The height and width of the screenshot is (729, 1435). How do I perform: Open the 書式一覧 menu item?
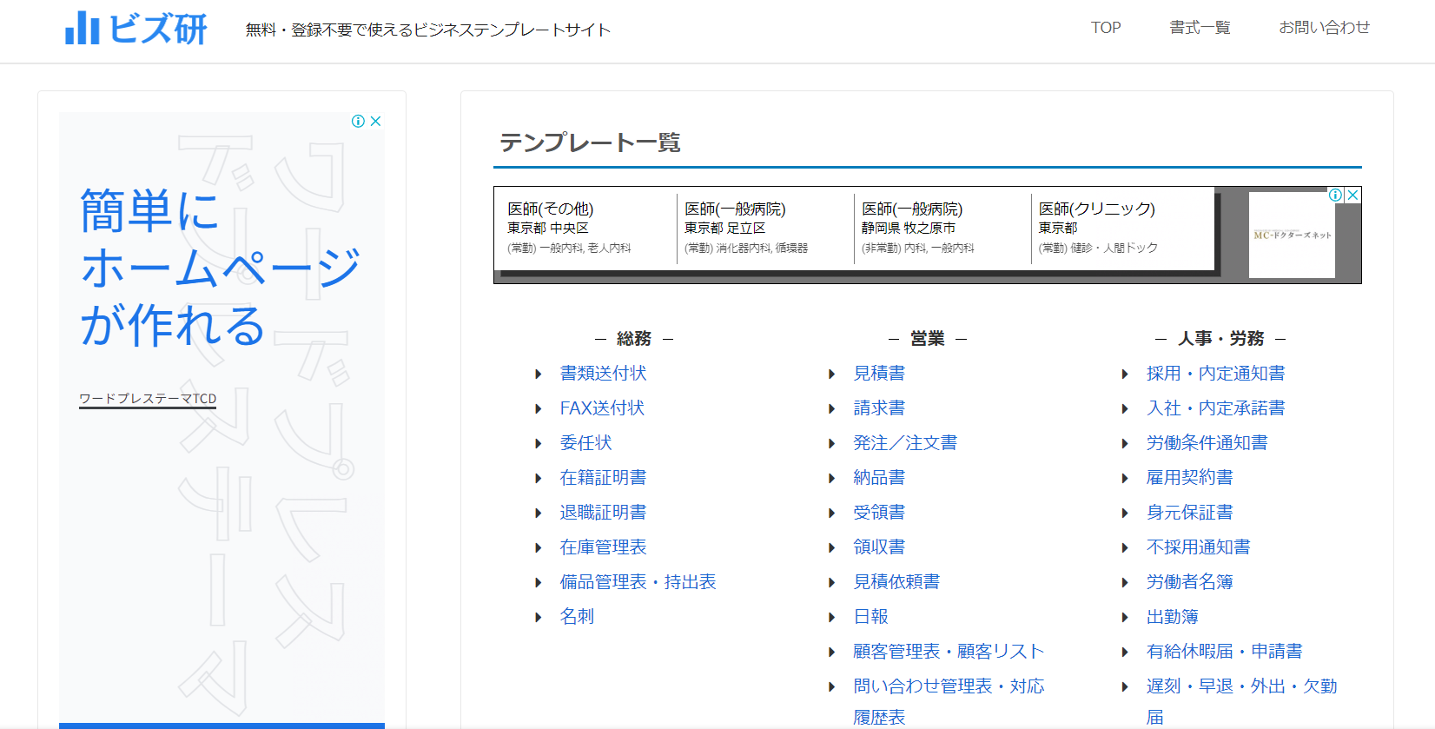1200,28
